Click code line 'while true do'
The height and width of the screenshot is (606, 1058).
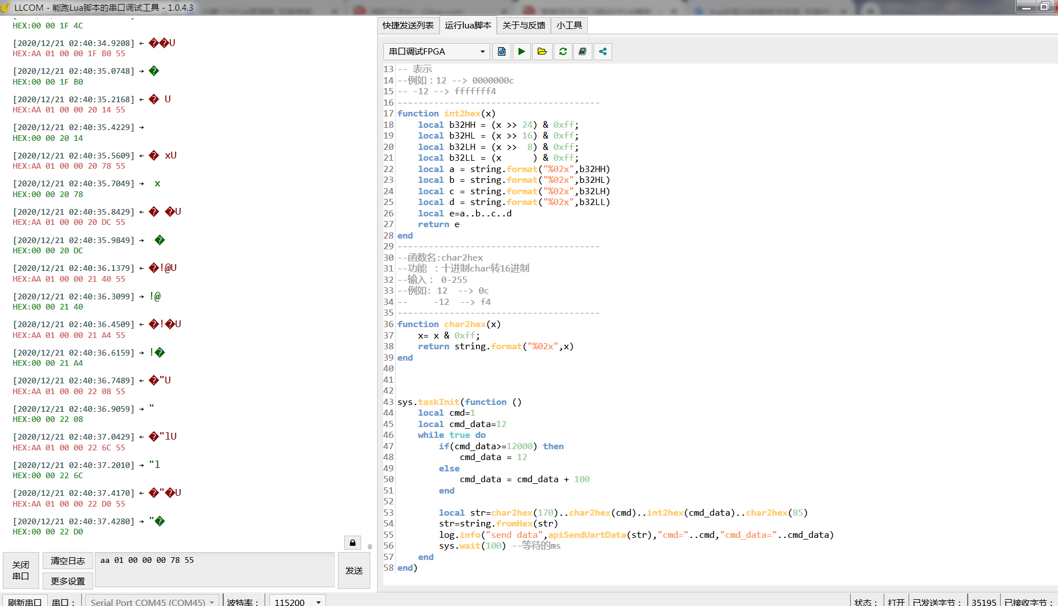pos(451,435)
